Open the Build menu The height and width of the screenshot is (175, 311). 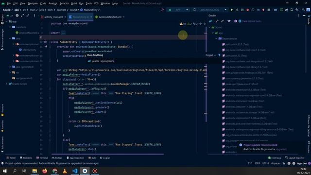pyautogui.click(x=74, y=3)
